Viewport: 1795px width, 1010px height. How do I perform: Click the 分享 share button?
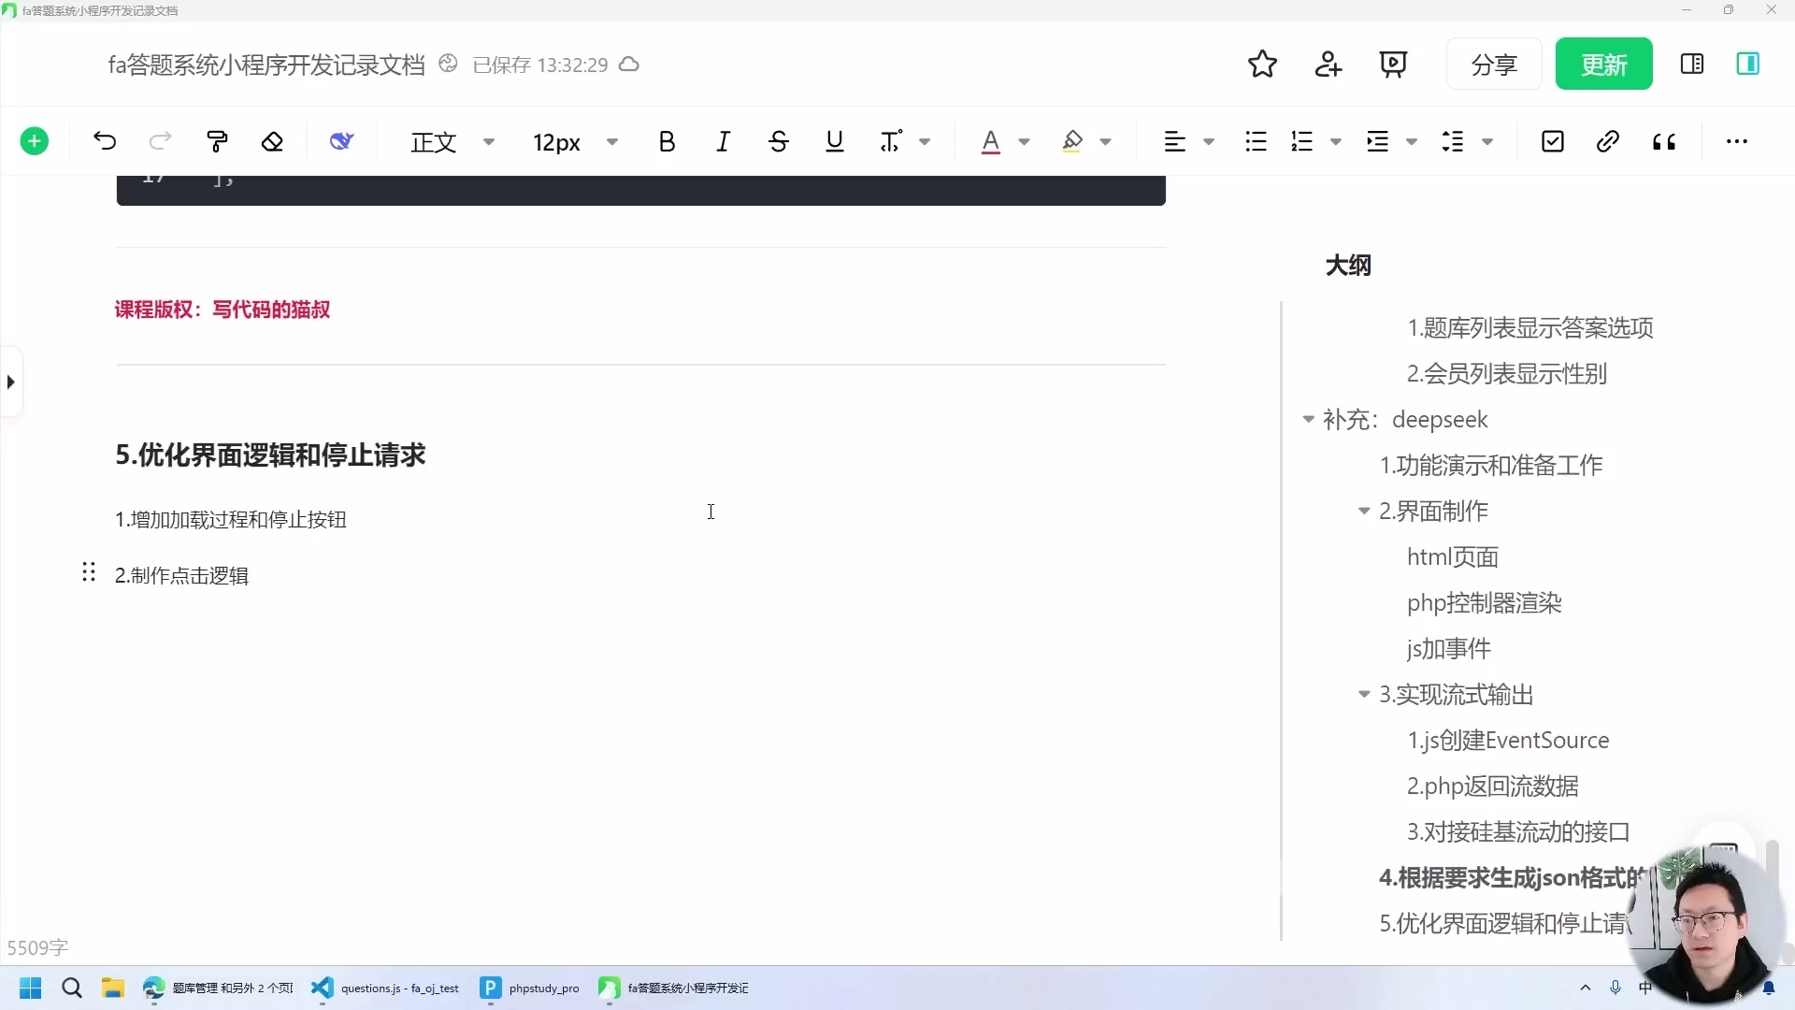1493,64
